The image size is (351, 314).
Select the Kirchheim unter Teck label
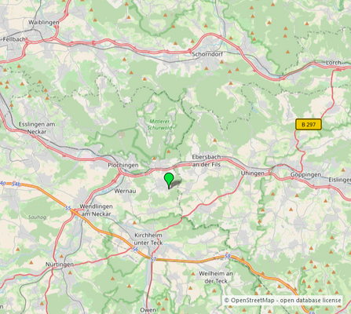[x=148, y=239]
